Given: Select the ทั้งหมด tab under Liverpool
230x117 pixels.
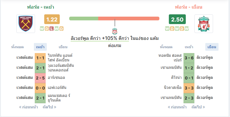Looking at the screenshot, I should (166, 47).
